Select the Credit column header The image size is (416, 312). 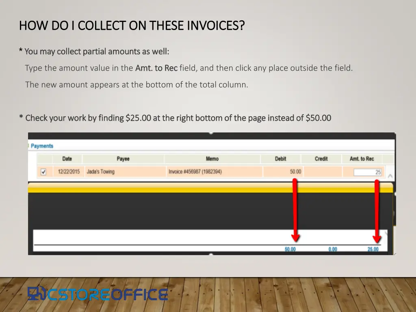point(321,159)
